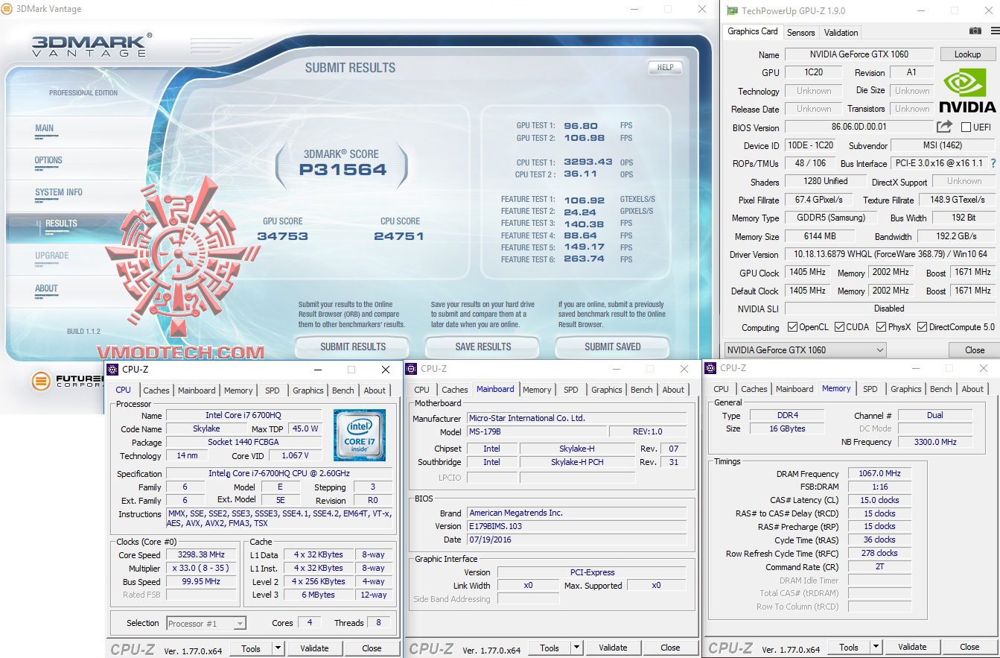Viewport: 1000px width, 658px height.
Task: Open the About tab in the CPU-Z Memory window
Action: tap(972, 389)
